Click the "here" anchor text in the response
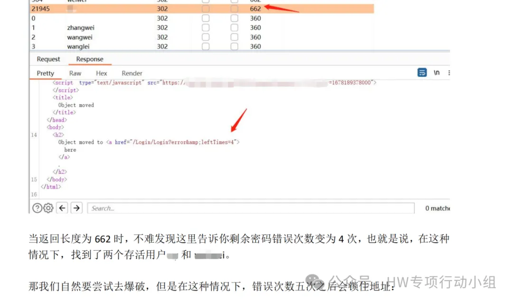 70,150
